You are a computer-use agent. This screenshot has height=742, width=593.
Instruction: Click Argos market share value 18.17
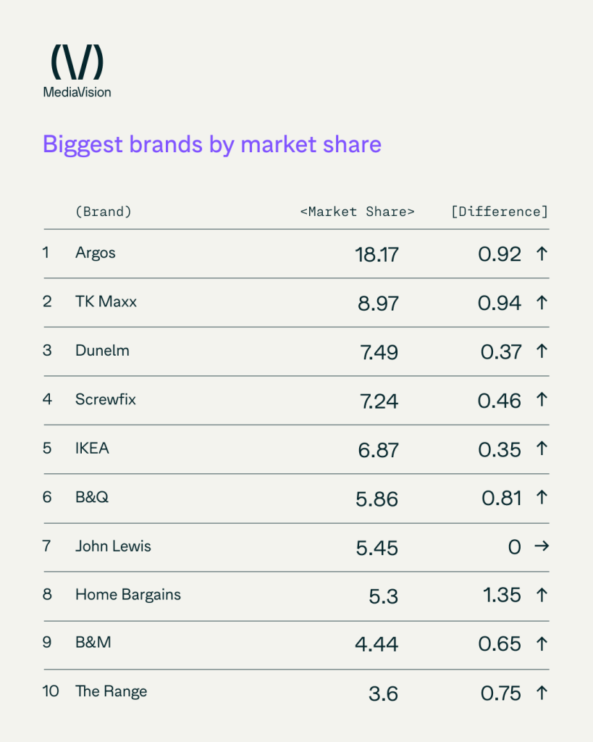[377, 254]
